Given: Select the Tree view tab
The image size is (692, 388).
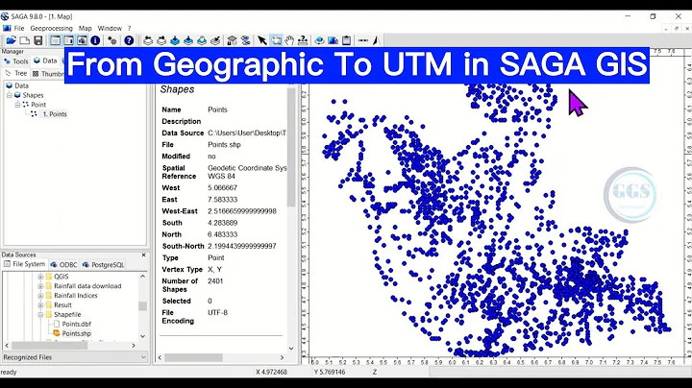Looking at the screenshot, I should [x=16, y=73].
